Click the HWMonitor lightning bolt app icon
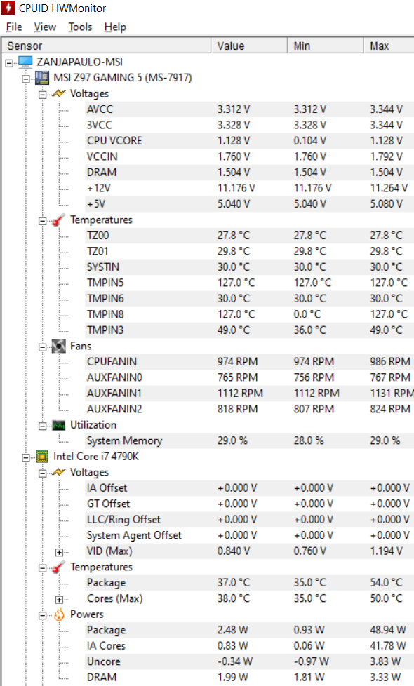The width and height of the screenshot is (414, 686). point(8,8)
